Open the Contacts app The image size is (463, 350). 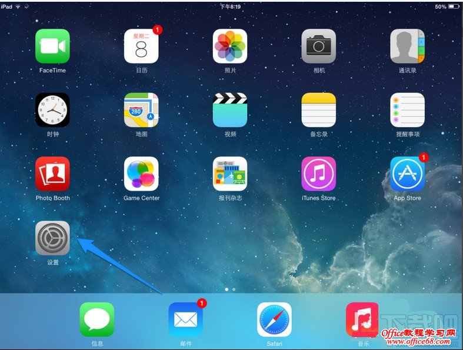[407, 46]
